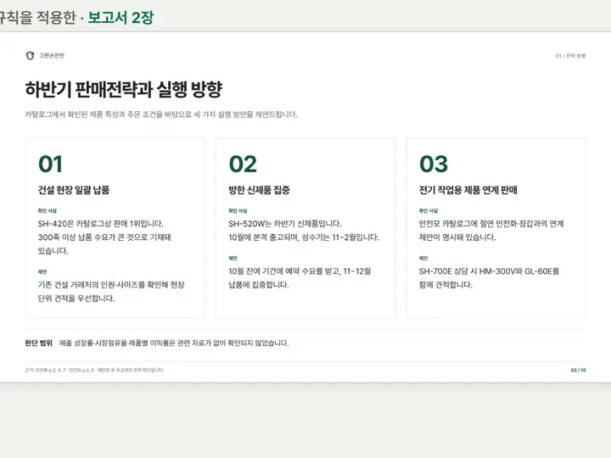Viewport: 611px width, 458px height.
Task: Click the shield logo icon beside the company name
Action: click(30, 56)
